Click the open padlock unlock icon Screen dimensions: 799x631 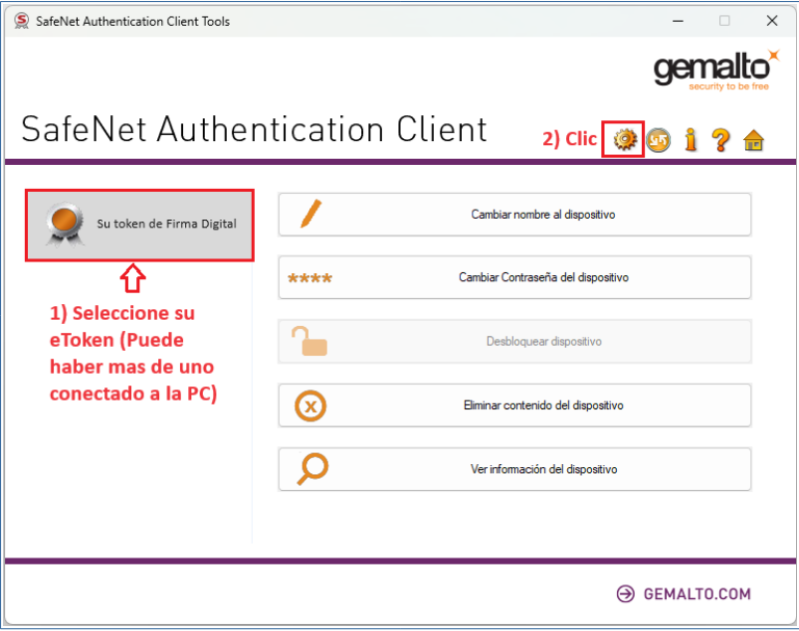click(308, 342)
